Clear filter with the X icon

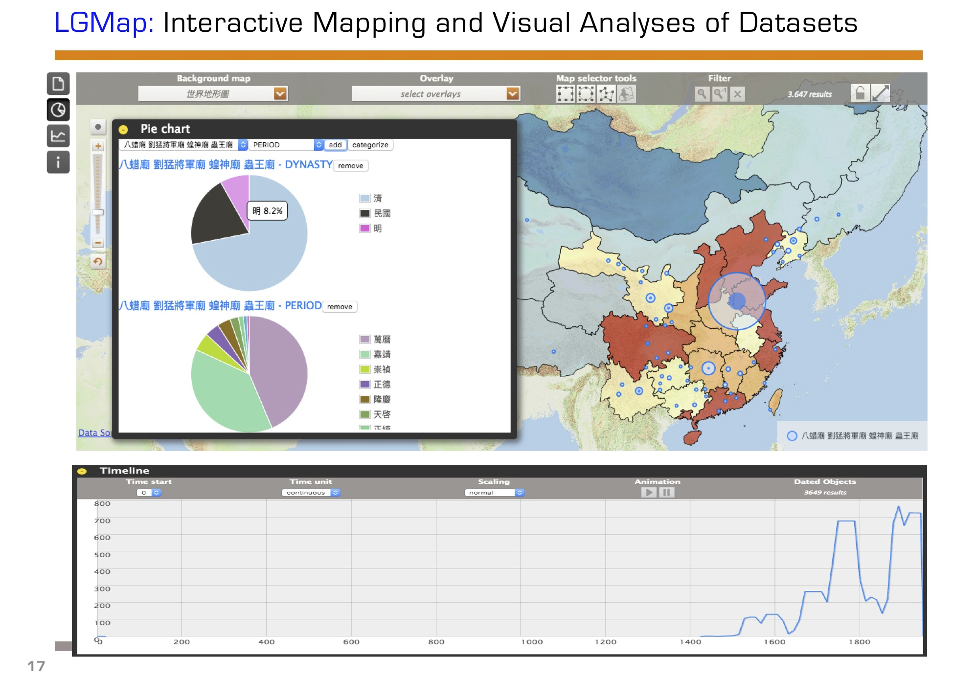[x=737, y=94]
